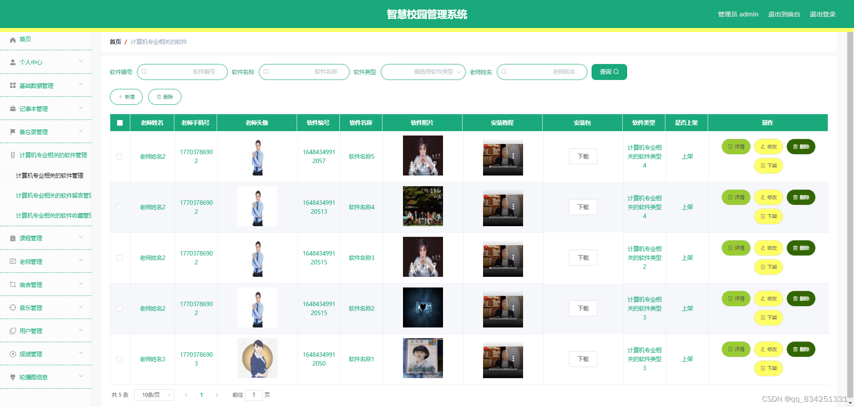Viewport: 854px width, 407px height.
Task: Click the trash icon on the 删除 button
Action: click(x=160, y=97)
